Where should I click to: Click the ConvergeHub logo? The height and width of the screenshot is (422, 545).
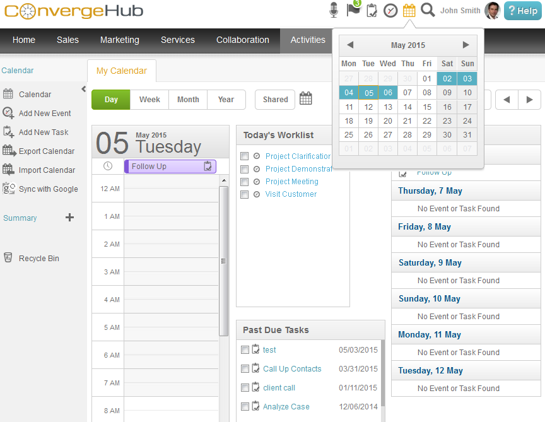click(73, 11)
